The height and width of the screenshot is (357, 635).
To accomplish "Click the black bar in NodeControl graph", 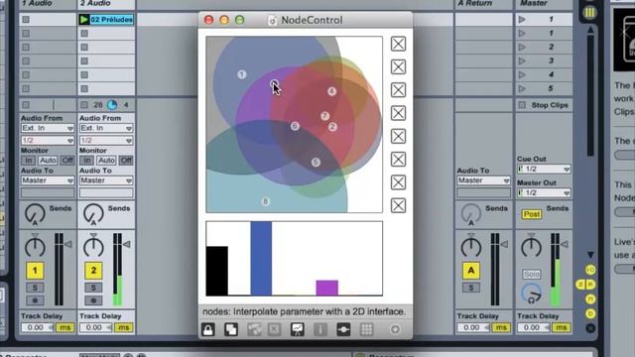I will click(x=217, y=271).
